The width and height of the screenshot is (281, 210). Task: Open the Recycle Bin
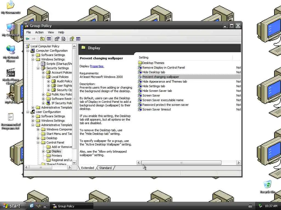pos(268,186)
